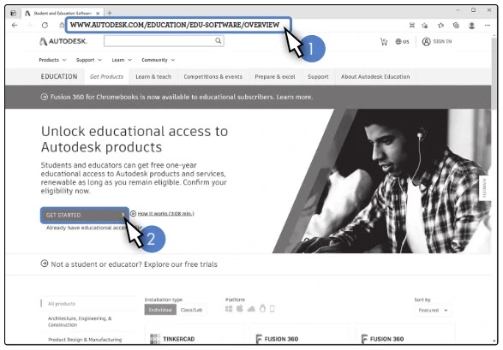Expand the Community menu
The height and width of the screenshot is (350, 503).
point(159,60)
